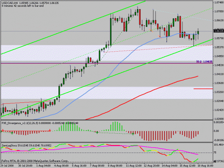This screenshot has height=168, width=224.
Task: Click the 8 Aug 08:00 time label
Action: tap(115, 166)
